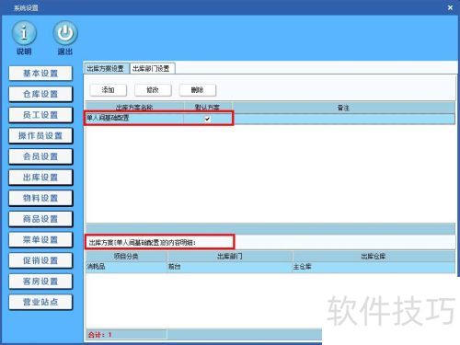Select the 单人间基础配置 scheme row

click(270, 119)
